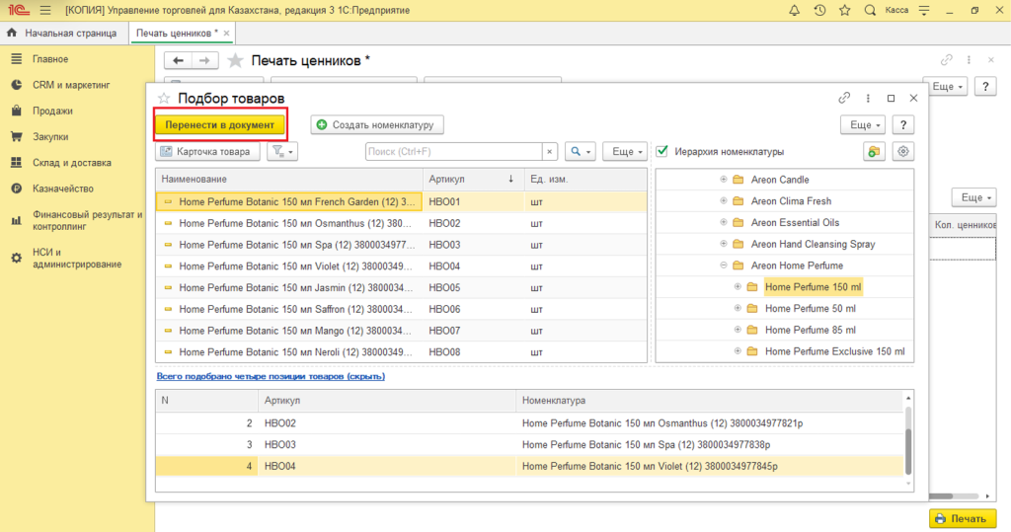Open three-dot menu in Подбор товаров dialog
This screenshot has width=1011, height=532.
tap(868, 98)
